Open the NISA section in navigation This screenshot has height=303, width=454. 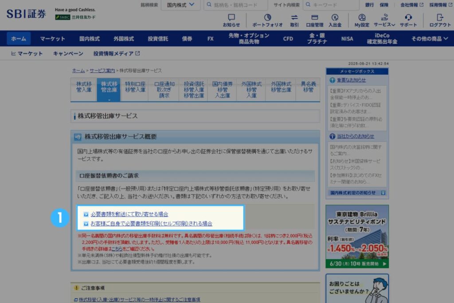click(x=347, y=39)
